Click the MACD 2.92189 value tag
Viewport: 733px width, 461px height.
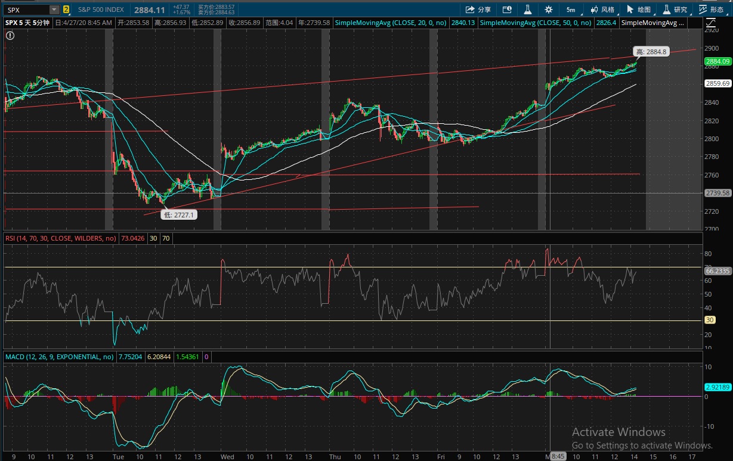[717, 387]
